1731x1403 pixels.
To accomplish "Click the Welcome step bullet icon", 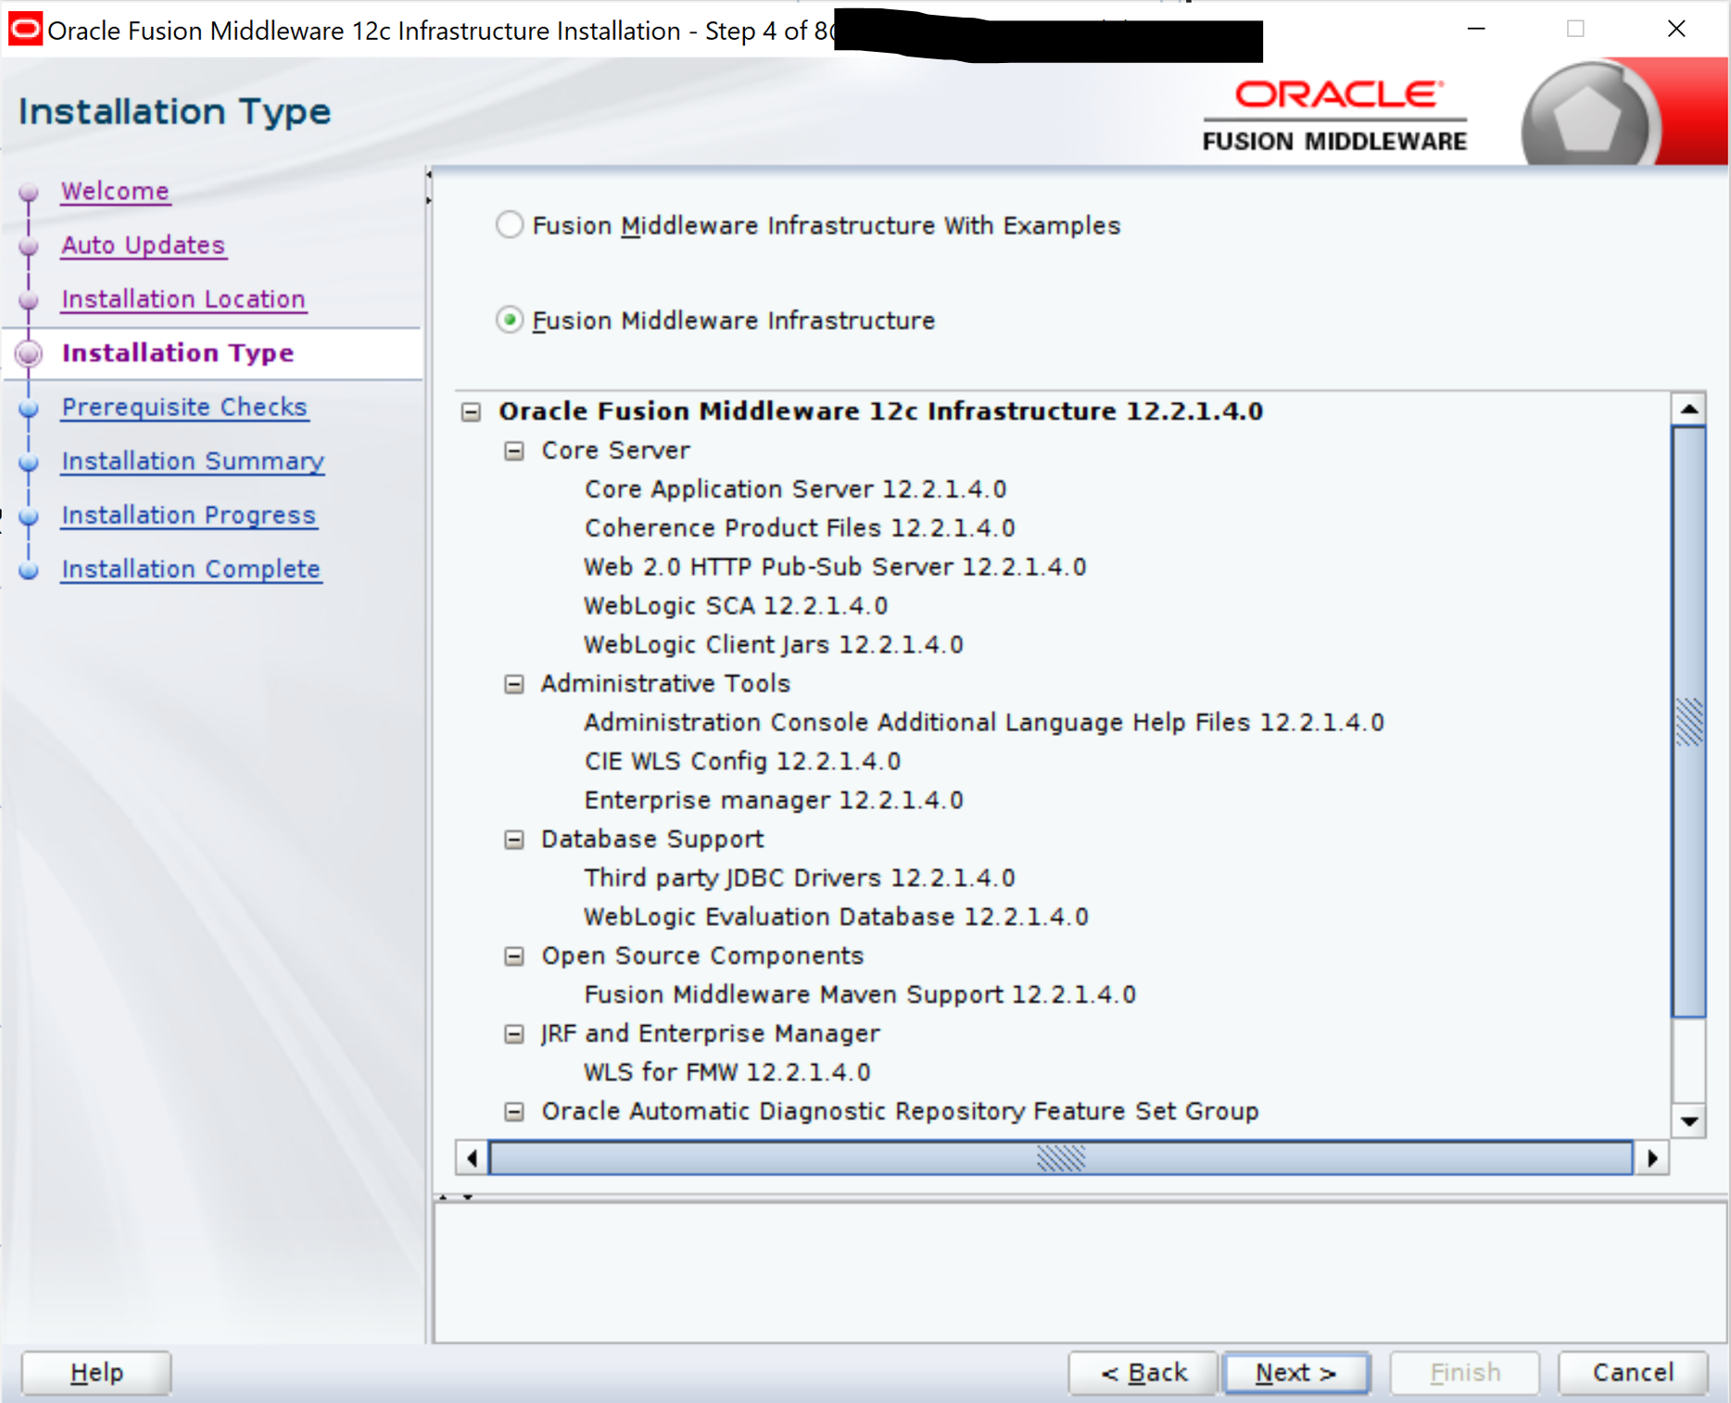I will pyautogui.click(x=29, y=192).
